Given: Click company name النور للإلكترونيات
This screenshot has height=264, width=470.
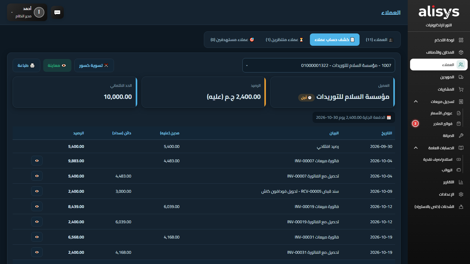Looking at the screenshot, I should point(439,25).
